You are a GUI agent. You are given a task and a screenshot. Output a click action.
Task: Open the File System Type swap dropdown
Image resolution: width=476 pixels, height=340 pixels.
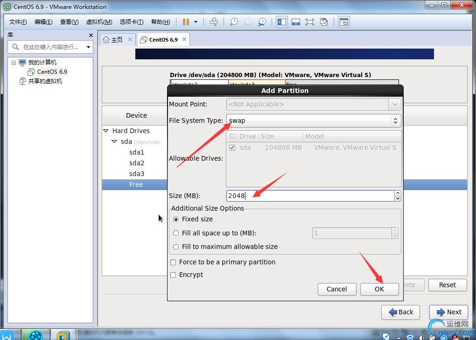click(x=314, y=120)
